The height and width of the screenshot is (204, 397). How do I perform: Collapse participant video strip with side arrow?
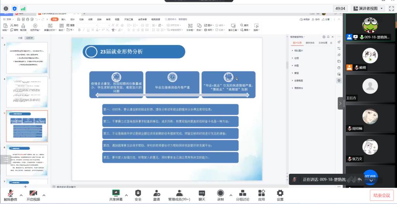(x=340, y=103)
